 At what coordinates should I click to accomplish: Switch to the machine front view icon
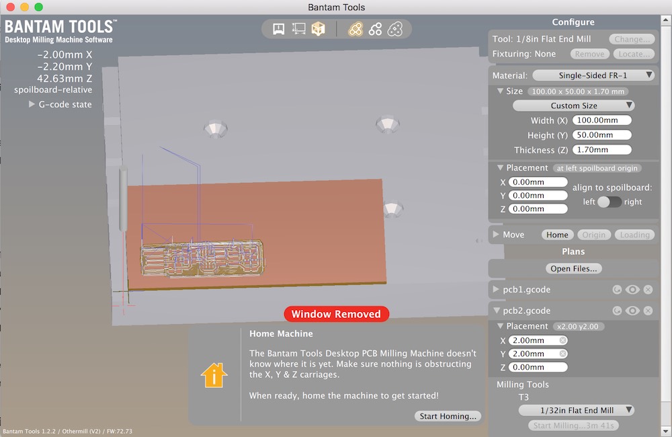279,29
